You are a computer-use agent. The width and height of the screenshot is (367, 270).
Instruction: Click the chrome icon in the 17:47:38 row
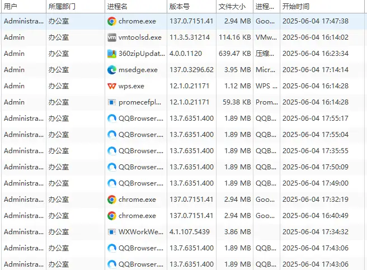pos(112,21)
